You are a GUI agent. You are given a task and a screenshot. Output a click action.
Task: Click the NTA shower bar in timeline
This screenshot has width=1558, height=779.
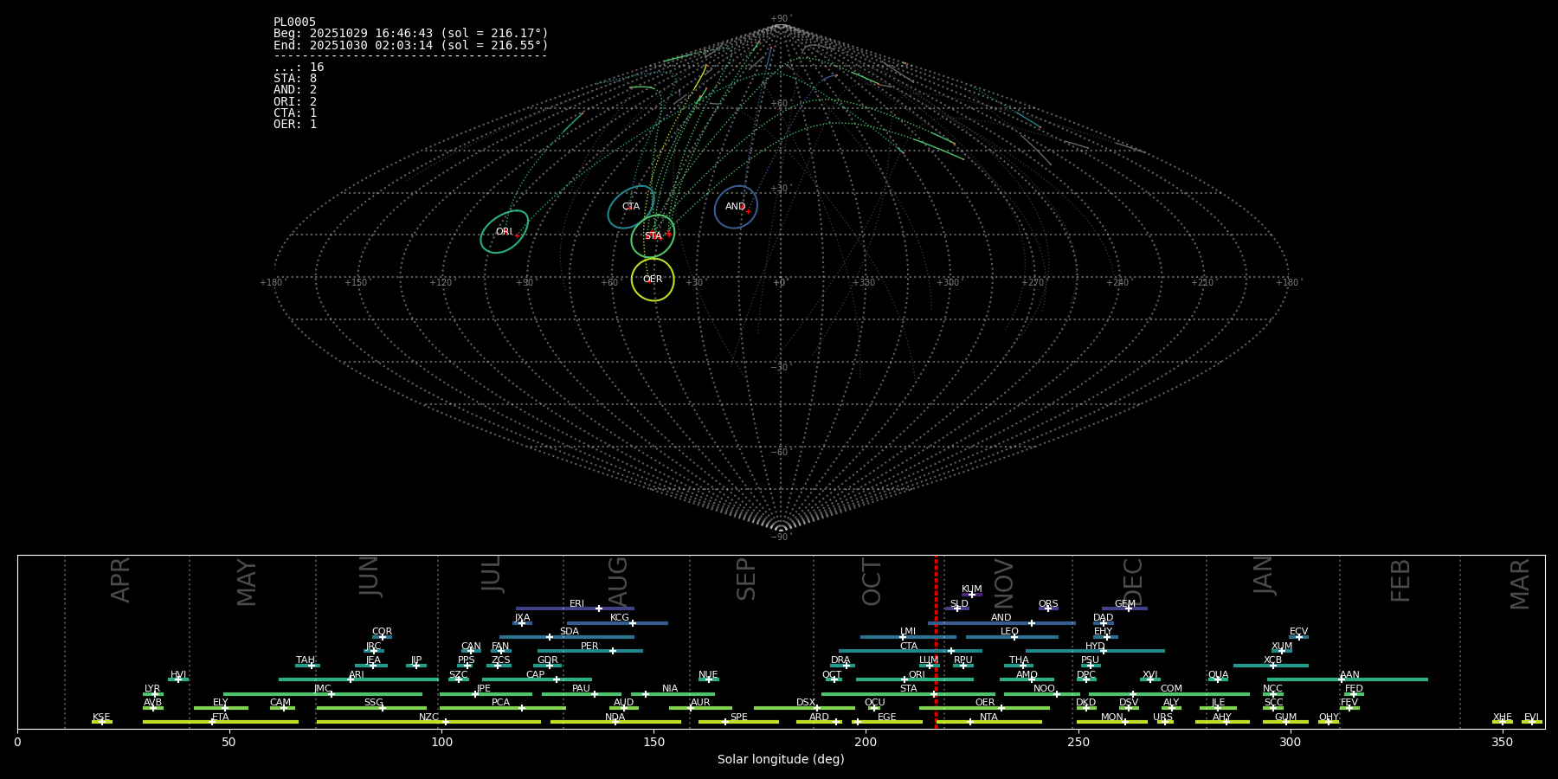[x=988, y=722]
